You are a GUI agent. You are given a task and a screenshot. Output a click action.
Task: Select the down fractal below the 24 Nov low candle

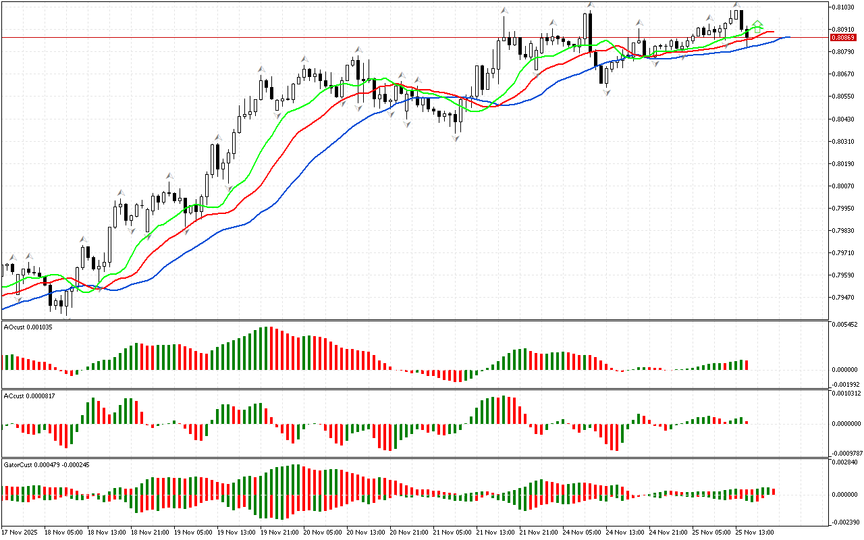coord(607,92)
